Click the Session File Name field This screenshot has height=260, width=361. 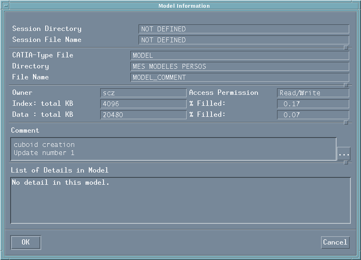pos(244,40)
